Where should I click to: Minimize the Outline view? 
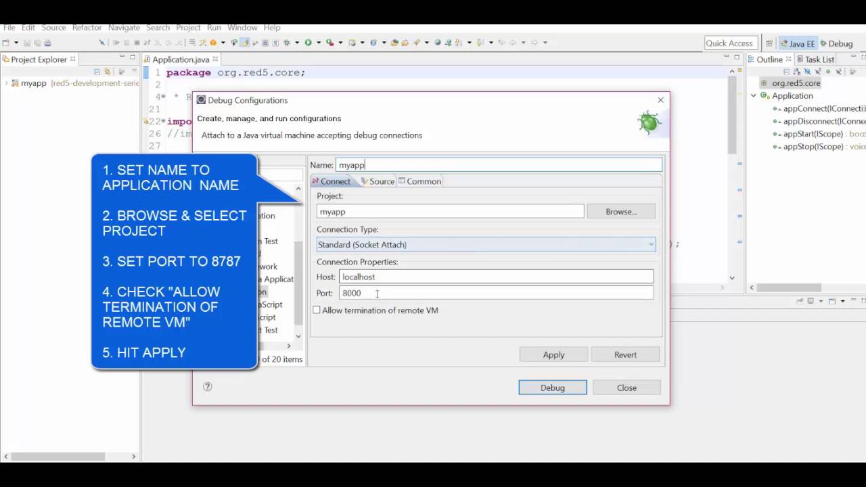[853, 56]
